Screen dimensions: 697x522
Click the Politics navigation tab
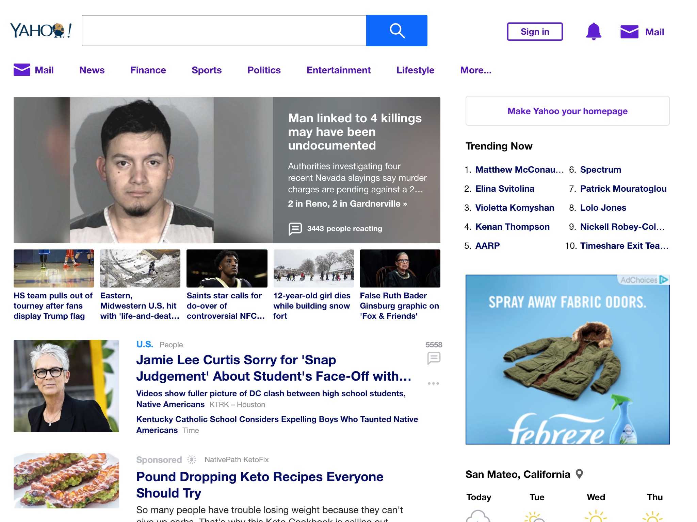(263, 70)
